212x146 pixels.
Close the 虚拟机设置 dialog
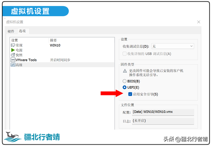199,22
